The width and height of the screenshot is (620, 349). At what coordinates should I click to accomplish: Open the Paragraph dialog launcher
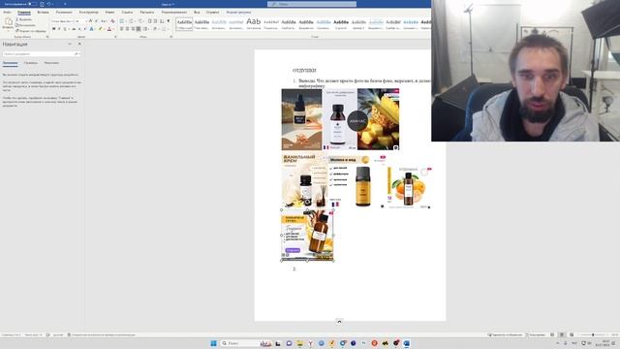170,37
